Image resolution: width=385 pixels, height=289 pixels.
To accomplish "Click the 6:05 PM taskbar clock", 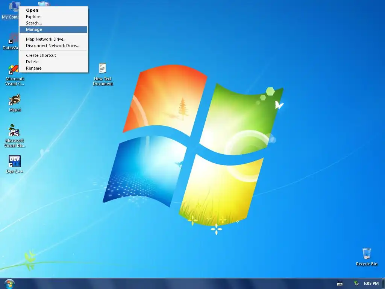I will click(371, 284).
